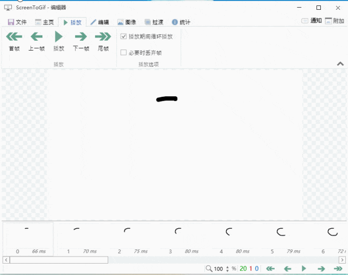
Task: Go to previous frame via status bar arrow
Action: click(288, 269)
